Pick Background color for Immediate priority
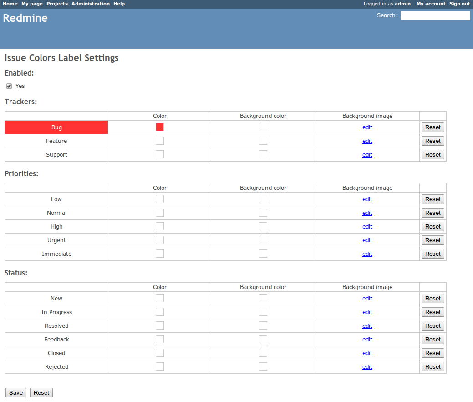 click(263, 253)
